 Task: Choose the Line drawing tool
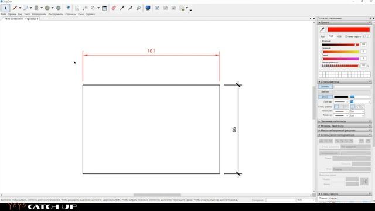pyautogui.click(x=15, y=8)
